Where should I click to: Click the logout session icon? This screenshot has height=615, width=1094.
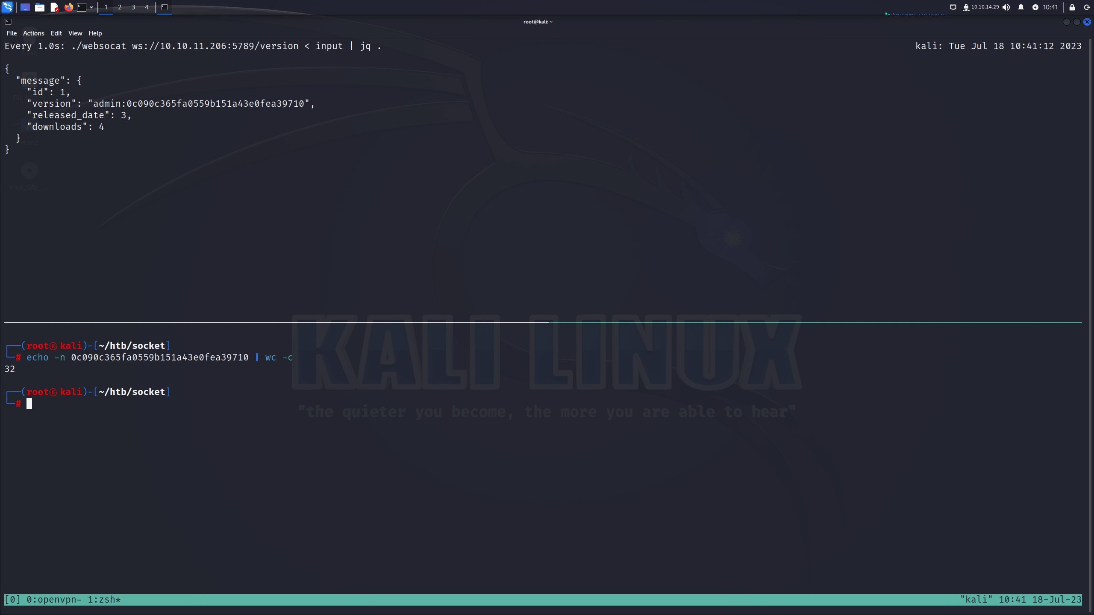click(x=1087, y=7)
